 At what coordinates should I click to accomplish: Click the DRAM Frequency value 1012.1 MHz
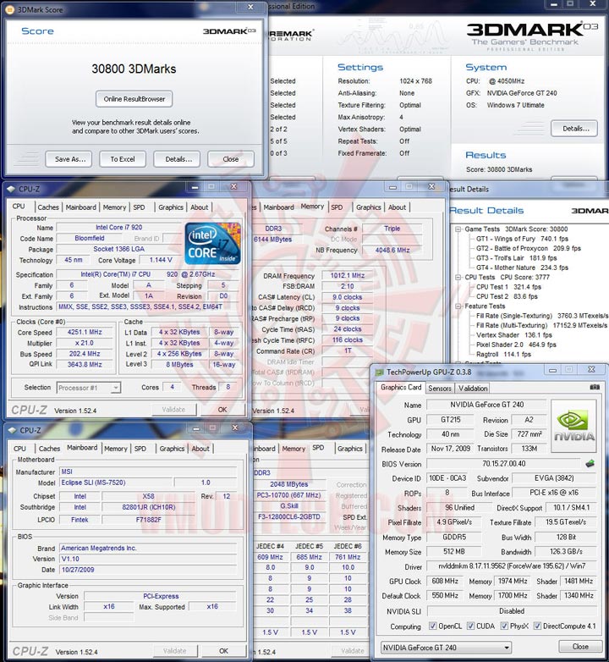click(347, 275)
